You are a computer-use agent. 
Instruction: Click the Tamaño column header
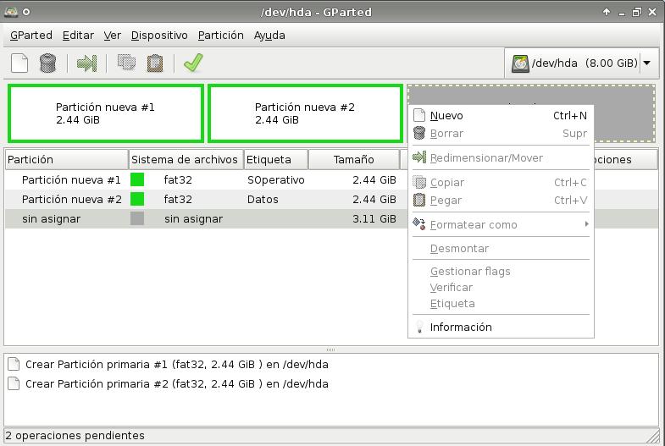[353, 159]
